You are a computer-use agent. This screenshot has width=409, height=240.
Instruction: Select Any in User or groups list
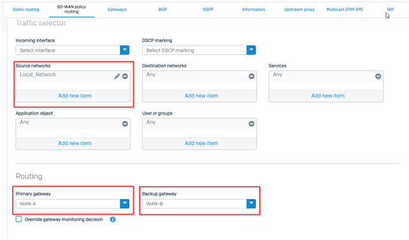click(151, 122)
